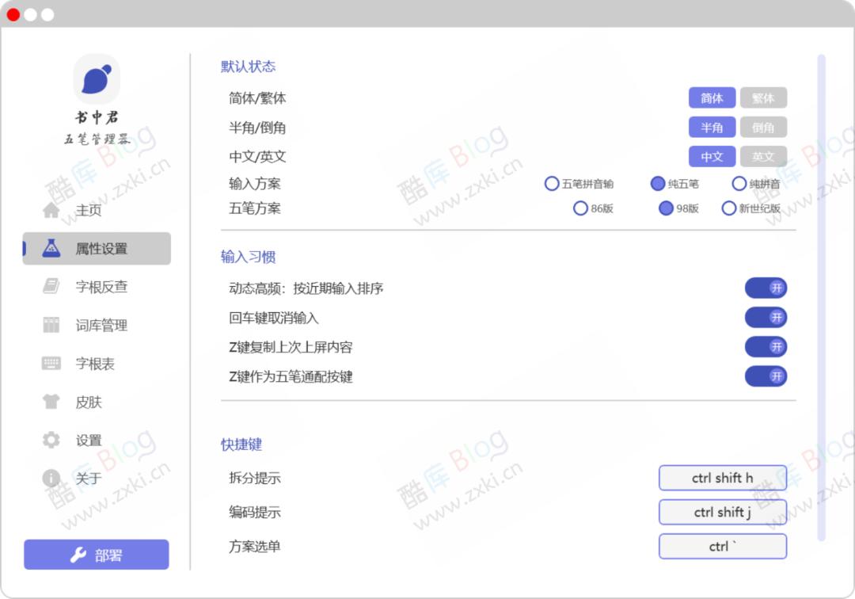855x599 pixels.
Task: Click the leaf app logo at top left
Action: (96, 77)
